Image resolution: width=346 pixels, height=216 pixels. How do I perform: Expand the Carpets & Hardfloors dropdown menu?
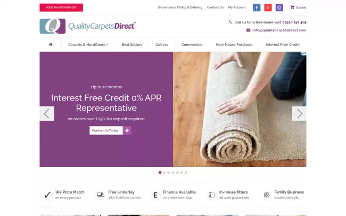coord(88,45)
